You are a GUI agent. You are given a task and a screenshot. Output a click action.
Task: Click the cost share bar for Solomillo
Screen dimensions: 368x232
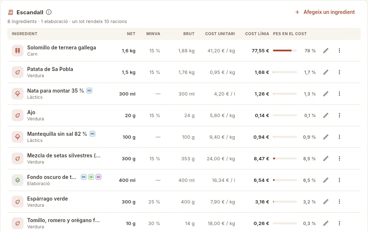(x=285, y=50)
